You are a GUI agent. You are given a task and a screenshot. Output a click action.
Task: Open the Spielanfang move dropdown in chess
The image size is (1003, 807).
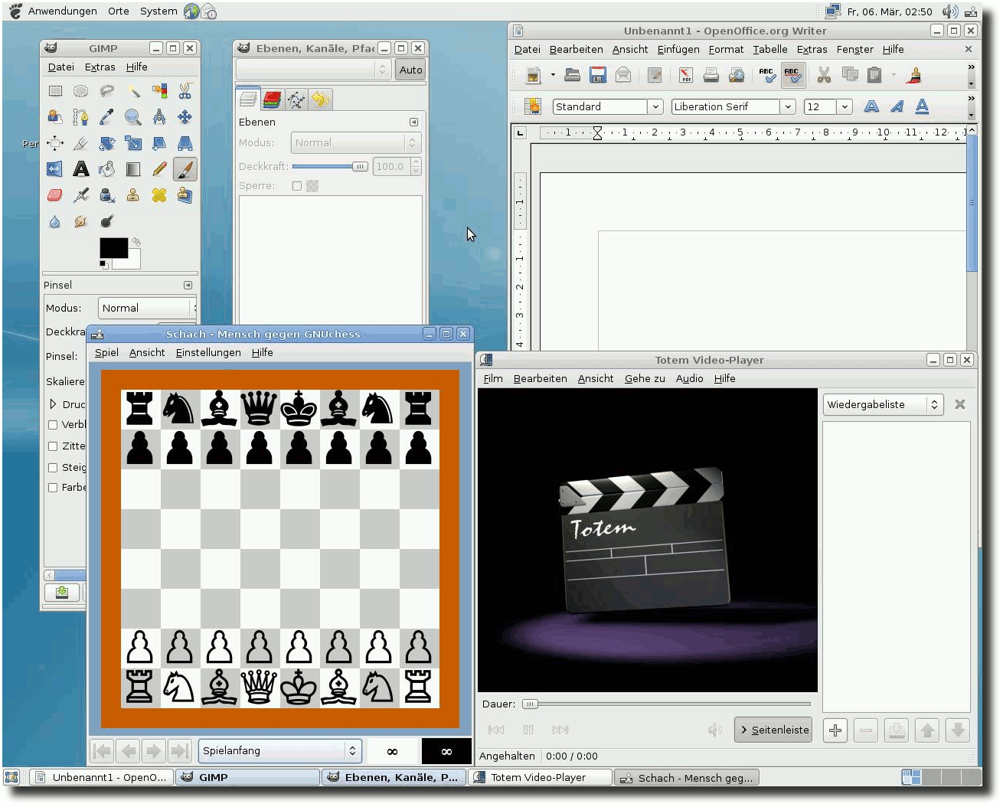[x=279, y=751]
